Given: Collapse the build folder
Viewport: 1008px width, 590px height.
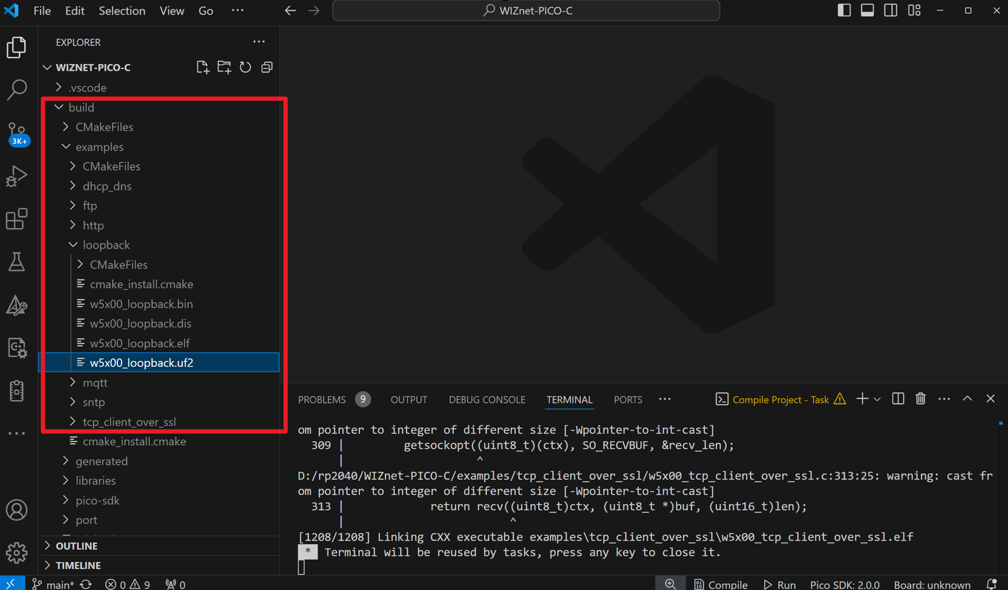Looking at the screenshot, I should [81, 107].
